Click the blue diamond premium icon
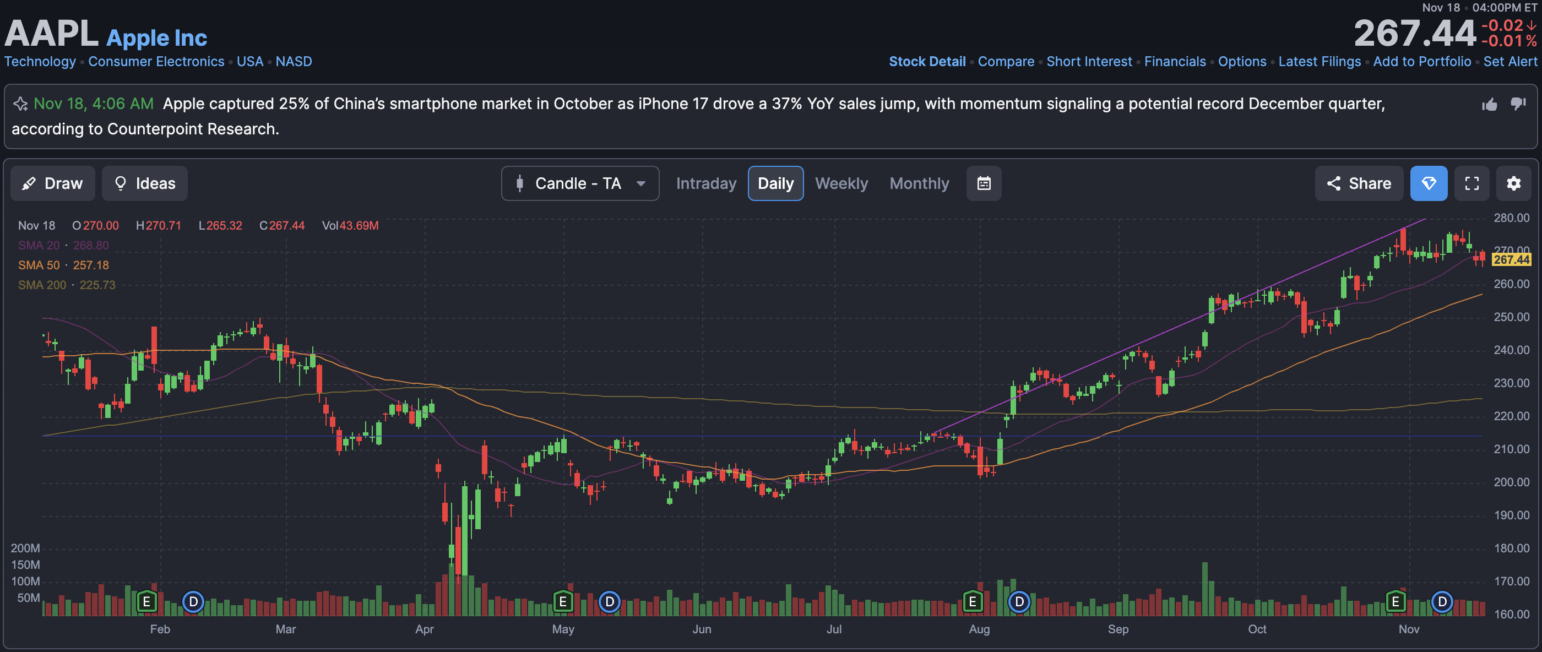1542x652 pixels. click(x=1428, y=183)
